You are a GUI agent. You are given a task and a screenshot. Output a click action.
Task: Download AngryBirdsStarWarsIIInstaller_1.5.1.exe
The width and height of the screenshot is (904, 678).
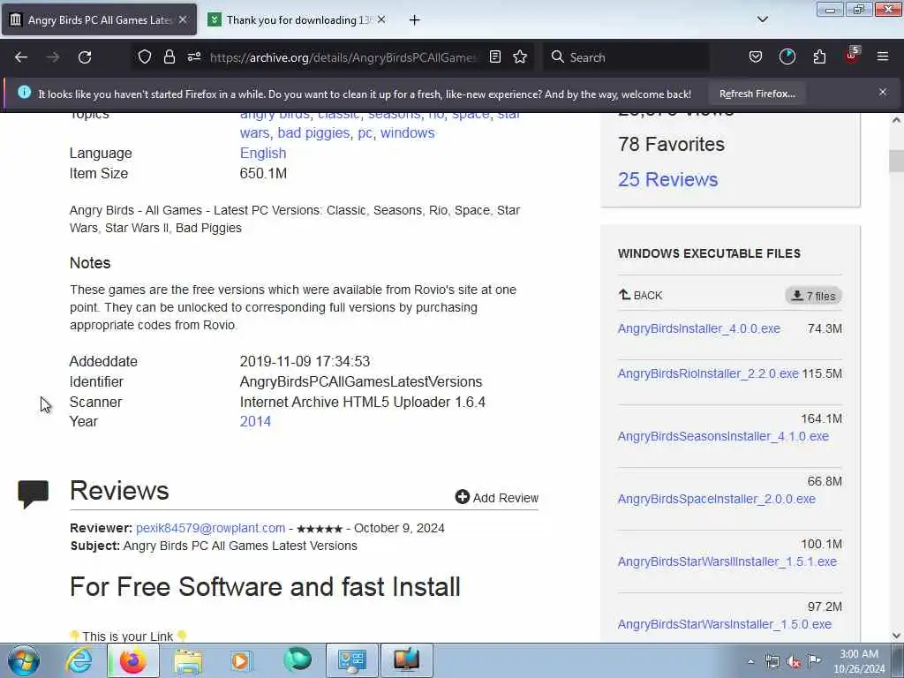[x=727, y=561]
